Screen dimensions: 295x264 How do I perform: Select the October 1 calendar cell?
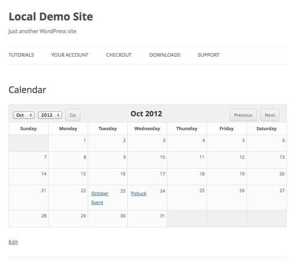coord(68,143)
